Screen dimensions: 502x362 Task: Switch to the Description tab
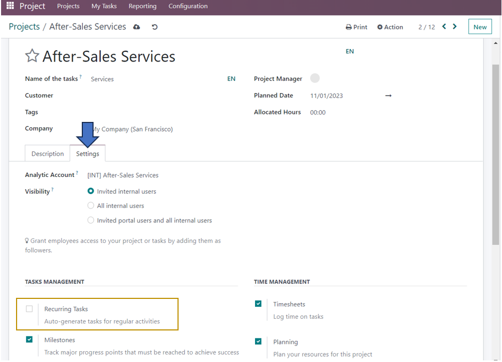tap(47, 153)
